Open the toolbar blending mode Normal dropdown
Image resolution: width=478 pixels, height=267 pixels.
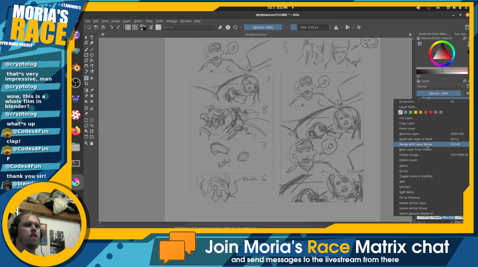[189, 27]
